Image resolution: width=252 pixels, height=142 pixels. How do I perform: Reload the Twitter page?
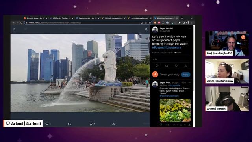click(x=22, y=23)
